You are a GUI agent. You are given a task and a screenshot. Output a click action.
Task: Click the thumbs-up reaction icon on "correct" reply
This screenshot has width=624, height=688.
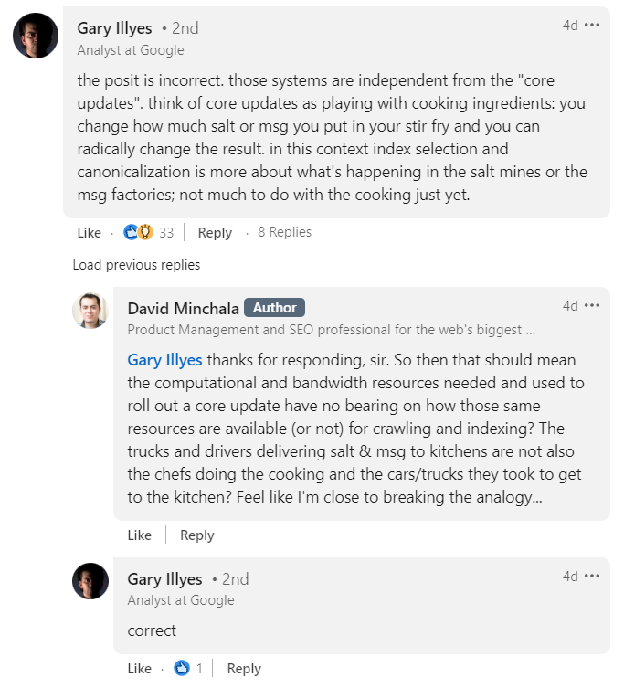(181, 668)
